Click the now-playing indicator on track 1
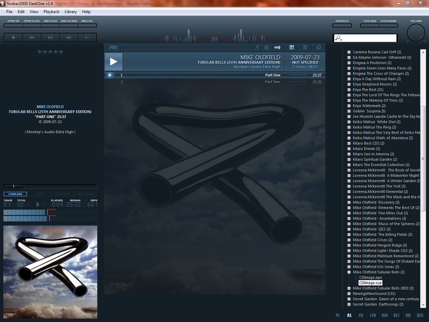This screenshot has height=322, width=429. 110,75
